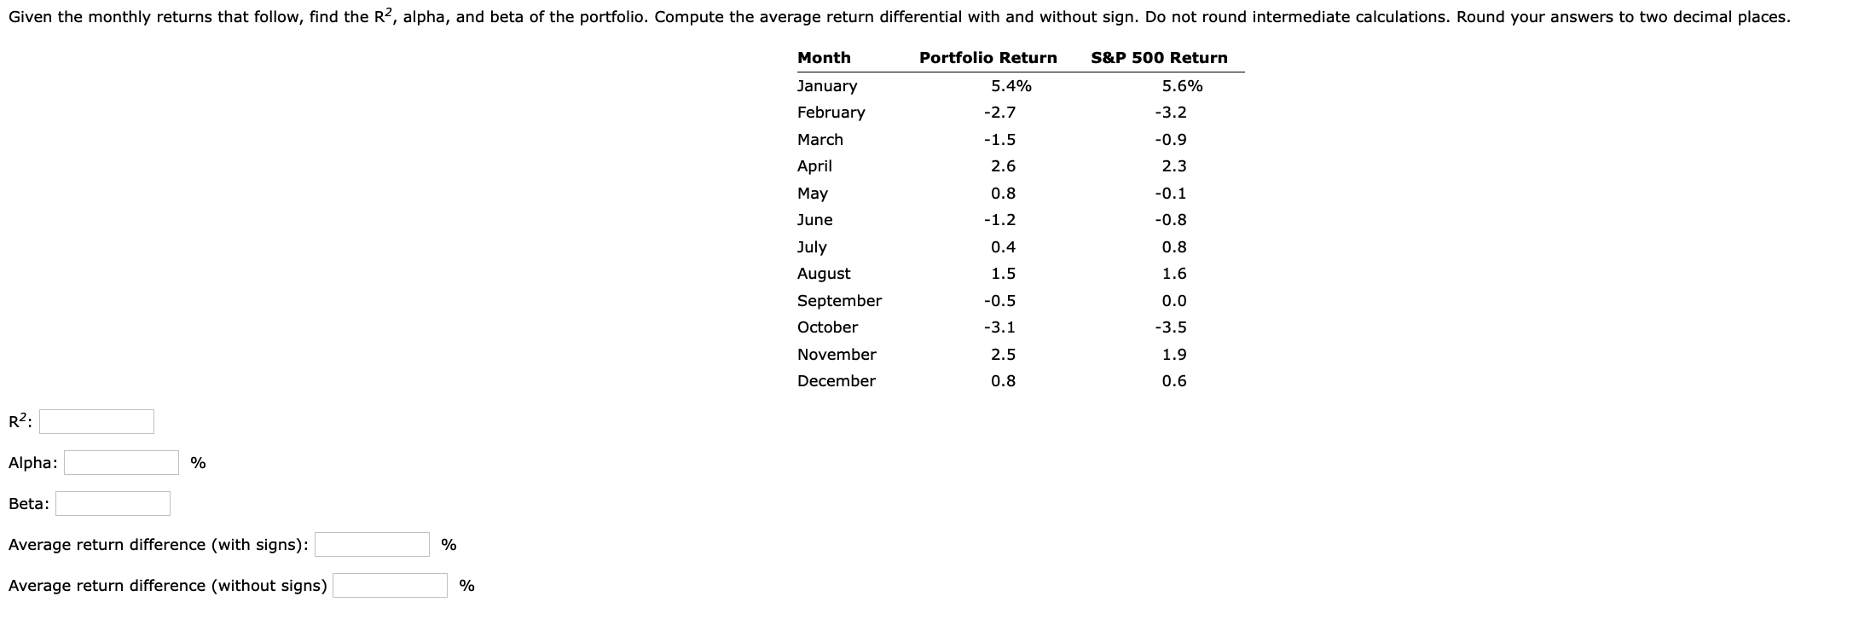Select the 5.4% portfolio return value
Screen dimensions: 1859x631
coord(1011,86)
